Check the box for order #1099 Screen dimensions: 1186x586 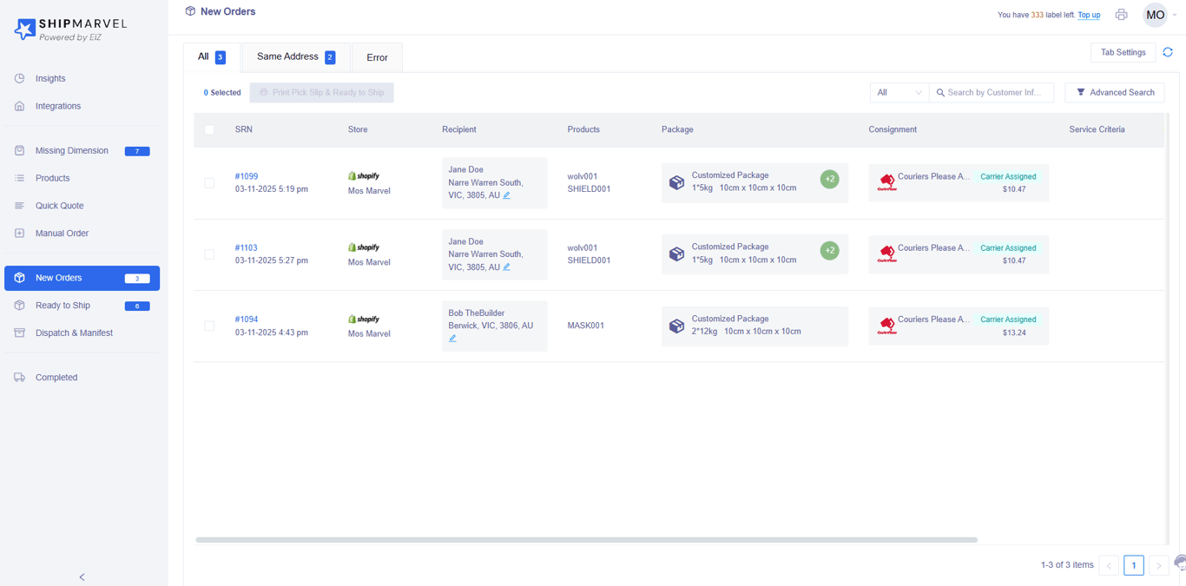click(x=209, y=183)
